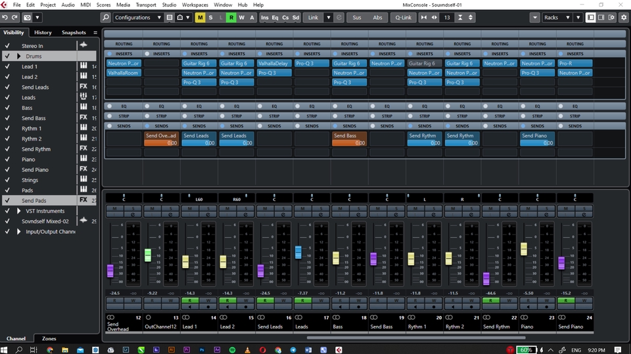The height and width of the screenshot is (354, 631).
Task: Click the FX icon for Send Leads channel
Action: point(83,87)
